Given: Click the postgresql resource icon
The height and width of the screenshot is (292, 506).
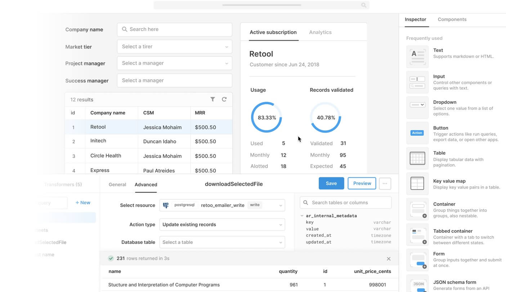Looking at the screenshot, I should [166, 205].
